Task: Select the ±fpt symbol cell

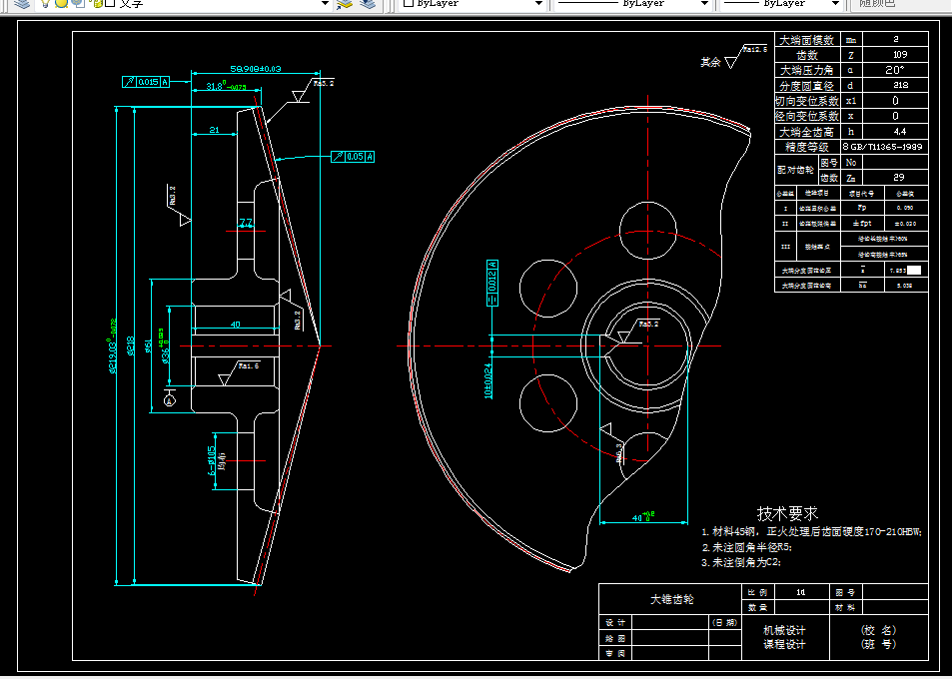Action: [x=862, y=224]
